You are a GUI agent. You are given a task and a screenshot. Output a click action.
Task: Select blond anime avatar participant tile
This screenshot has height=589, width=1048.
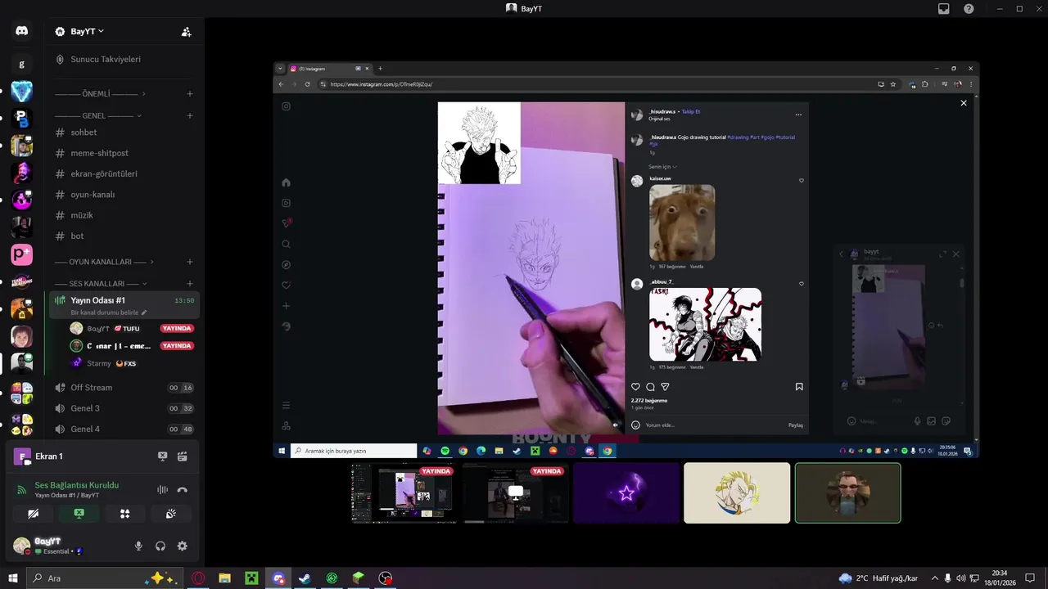737,492
